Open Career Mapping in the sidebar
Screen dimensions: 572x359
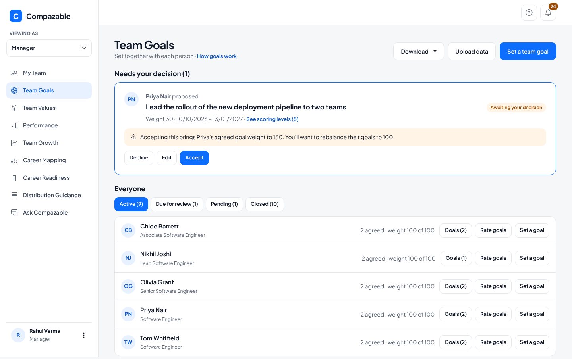[49, 160]
